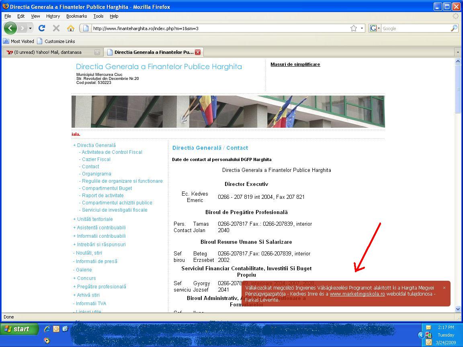463x347 pixels.
Task: Expand the Unităti teritoriale section
Action: click(x=93, y=219)
